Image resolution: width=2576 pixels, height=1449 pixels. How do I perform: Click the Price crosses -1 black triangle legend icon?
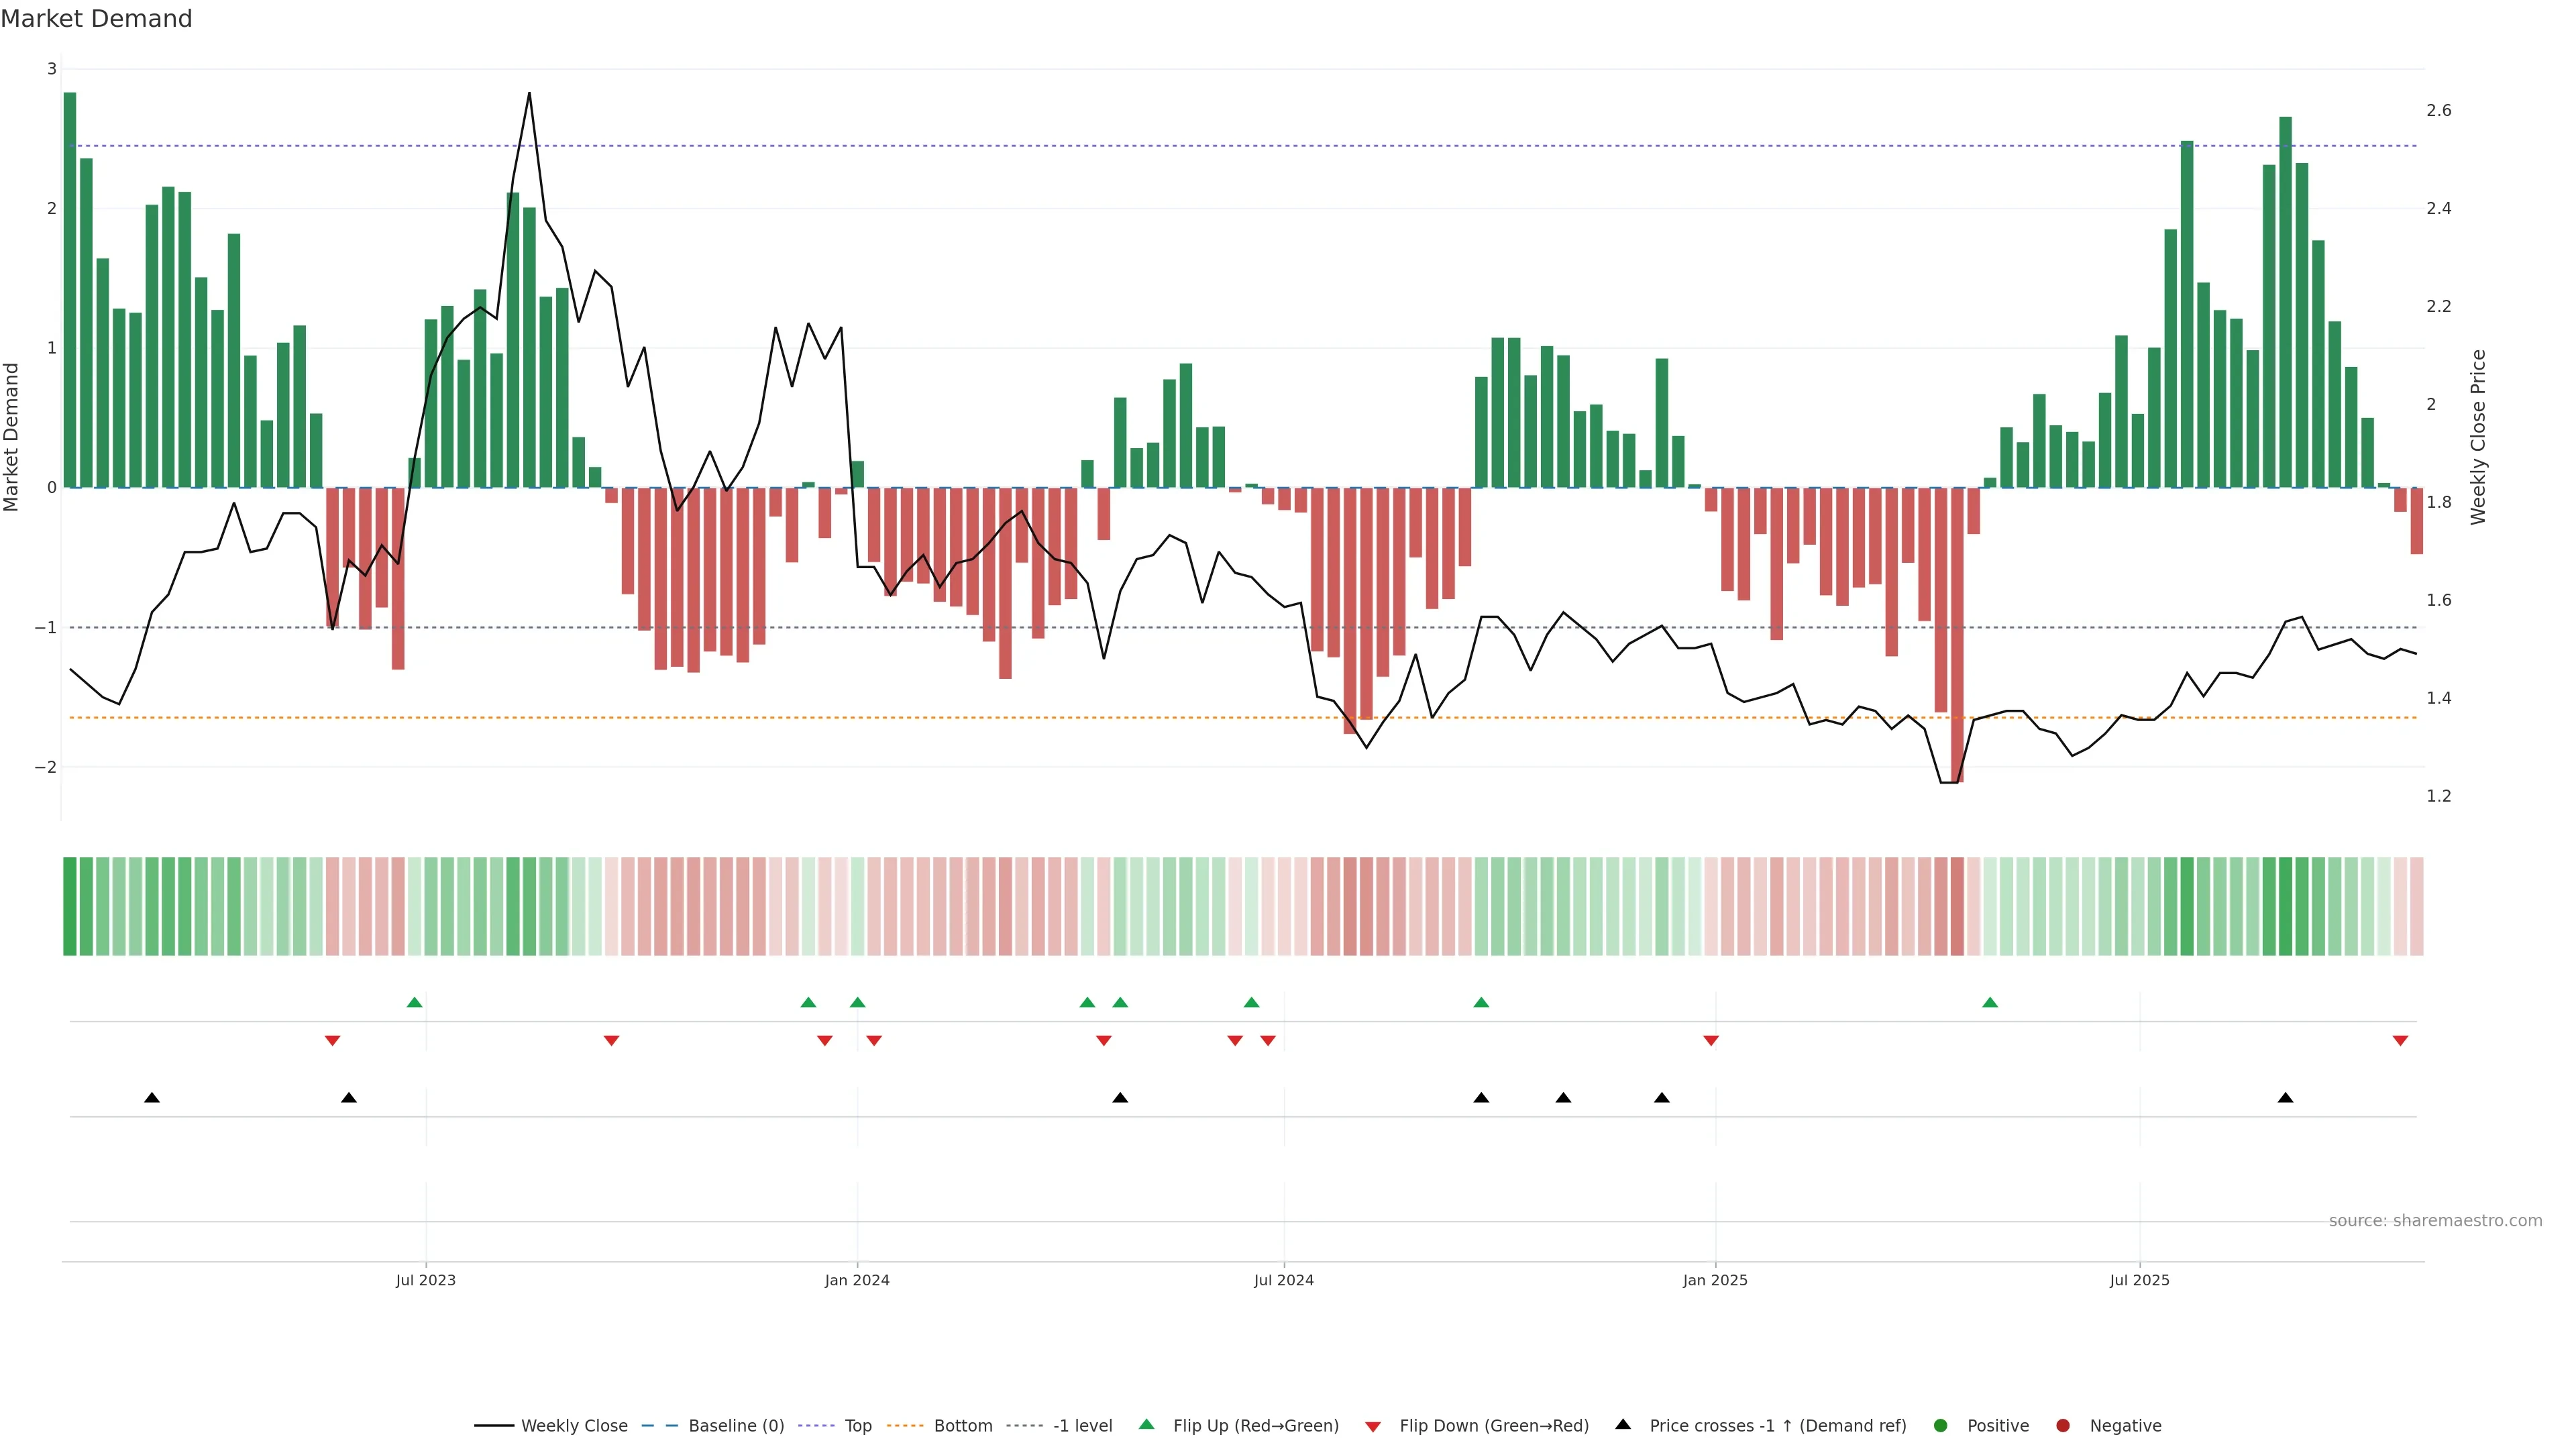tap(1623, 1424)
